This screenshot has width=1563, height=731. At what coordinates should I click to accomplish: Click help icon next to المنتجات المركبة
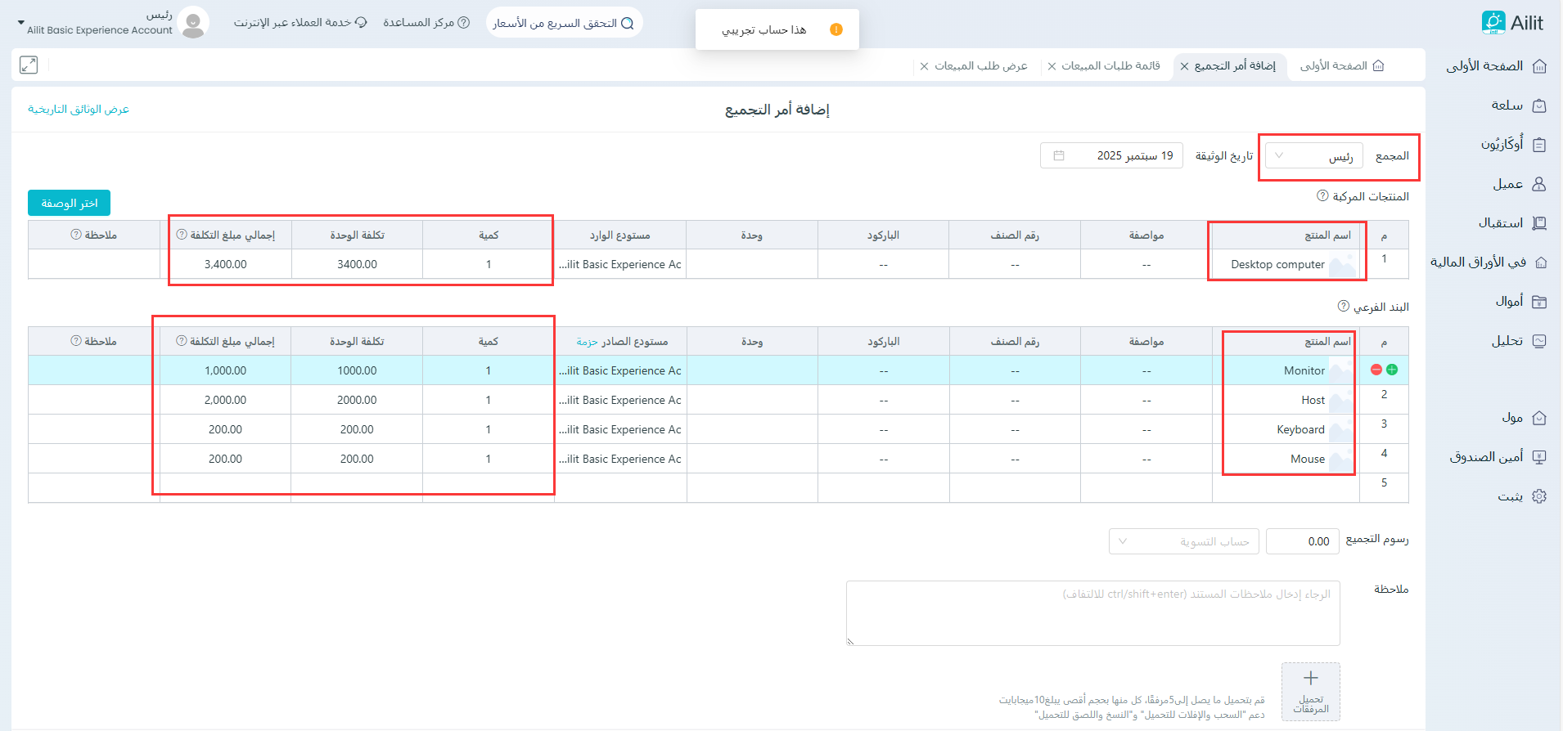(x=1322, y=196)
